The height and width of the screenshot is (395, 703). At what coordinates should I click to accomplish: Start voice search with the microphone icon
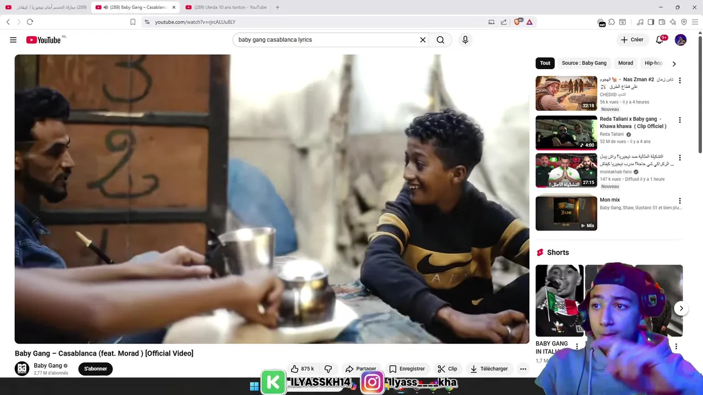pos(465,39)
